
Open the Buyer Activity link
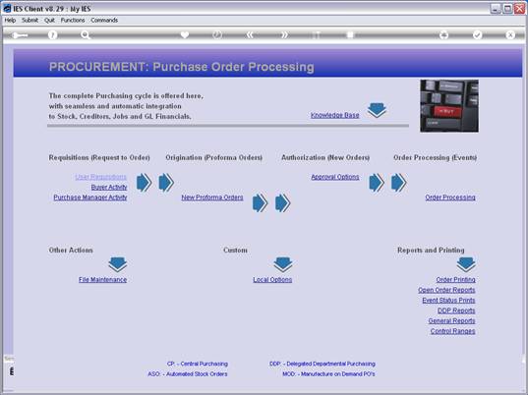point(109,187)
